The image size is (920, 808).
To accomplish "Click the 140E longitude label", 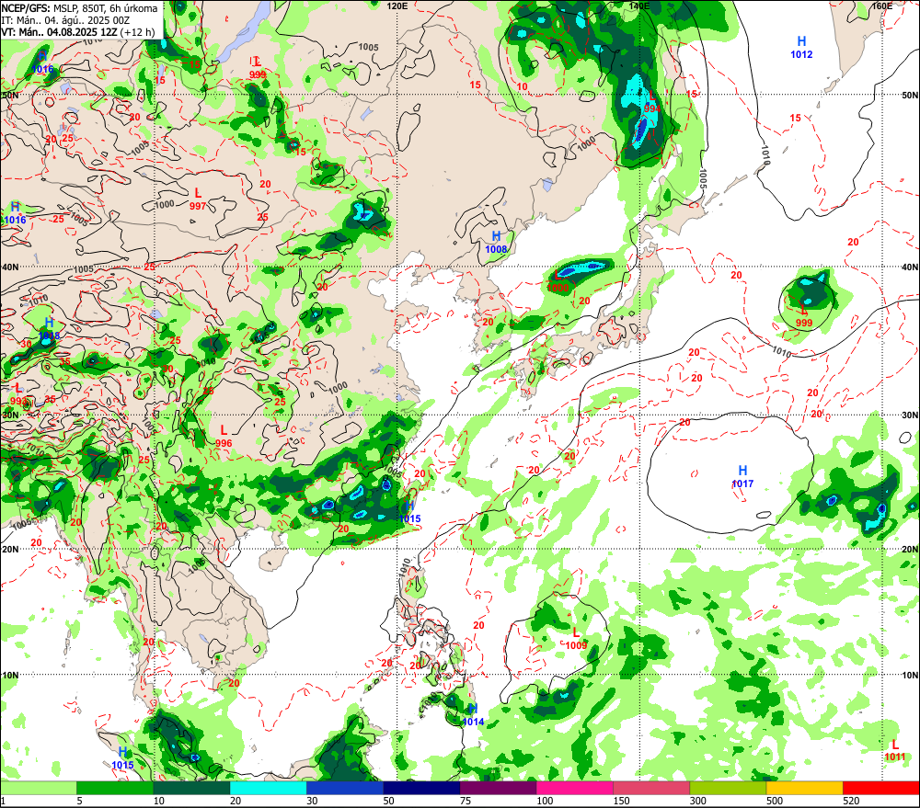I will [639, 6].
